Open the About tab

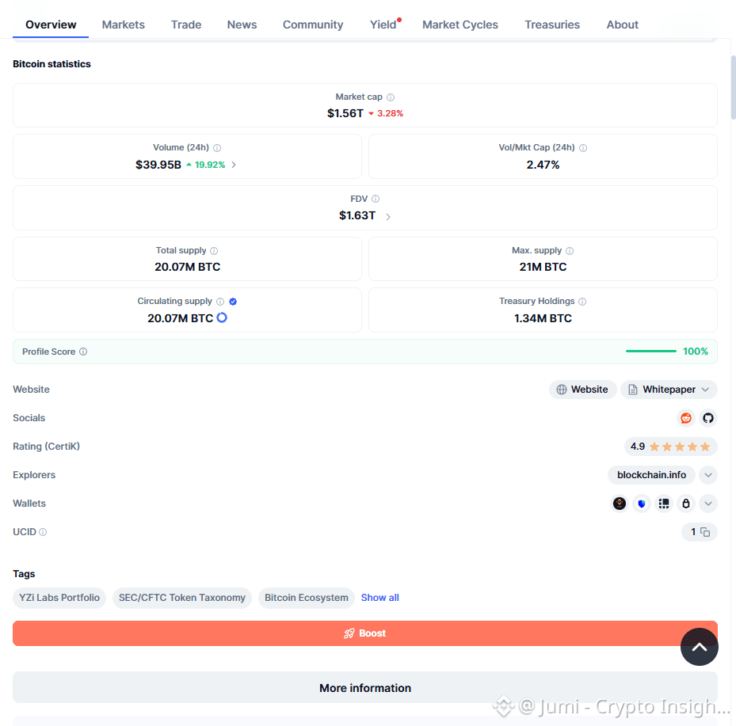623,25
